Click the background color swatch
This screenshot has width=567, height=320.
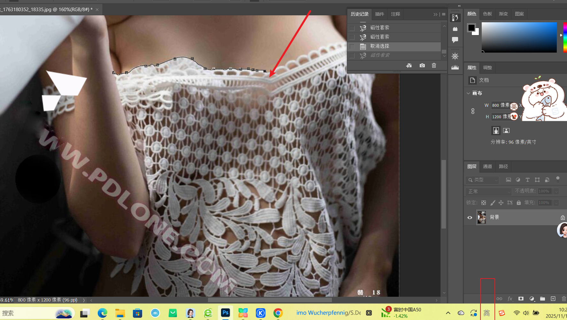(477, 33)
